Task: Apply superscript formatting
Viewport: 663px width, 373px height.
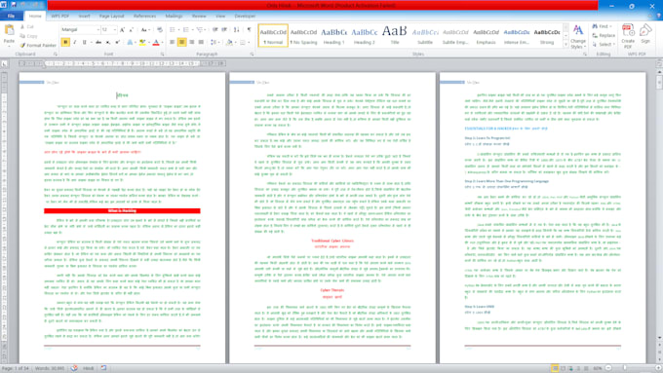Action: click(x=117, y=42)
